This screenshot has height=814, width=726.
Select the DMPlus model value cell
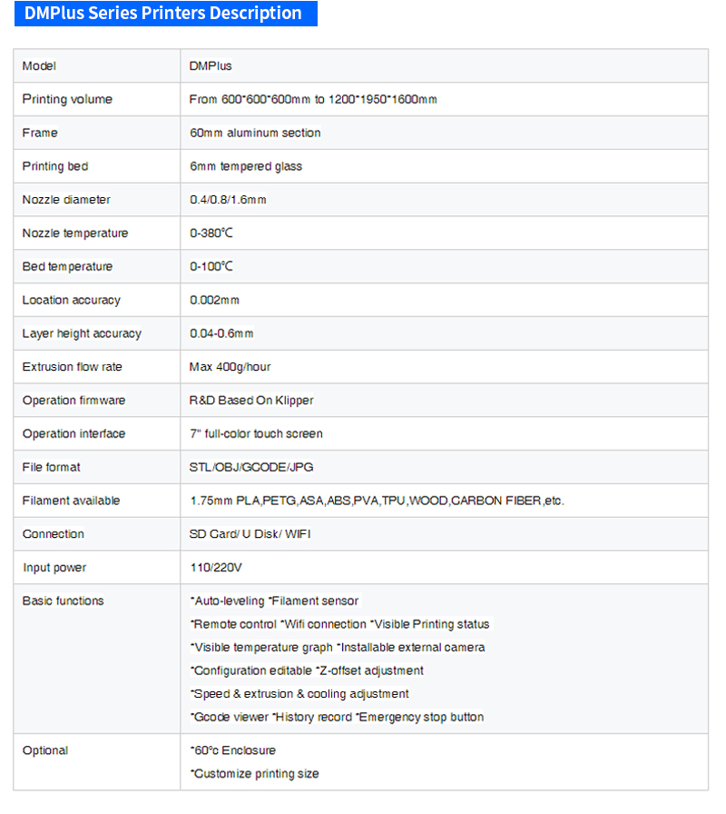click(211, 66)
